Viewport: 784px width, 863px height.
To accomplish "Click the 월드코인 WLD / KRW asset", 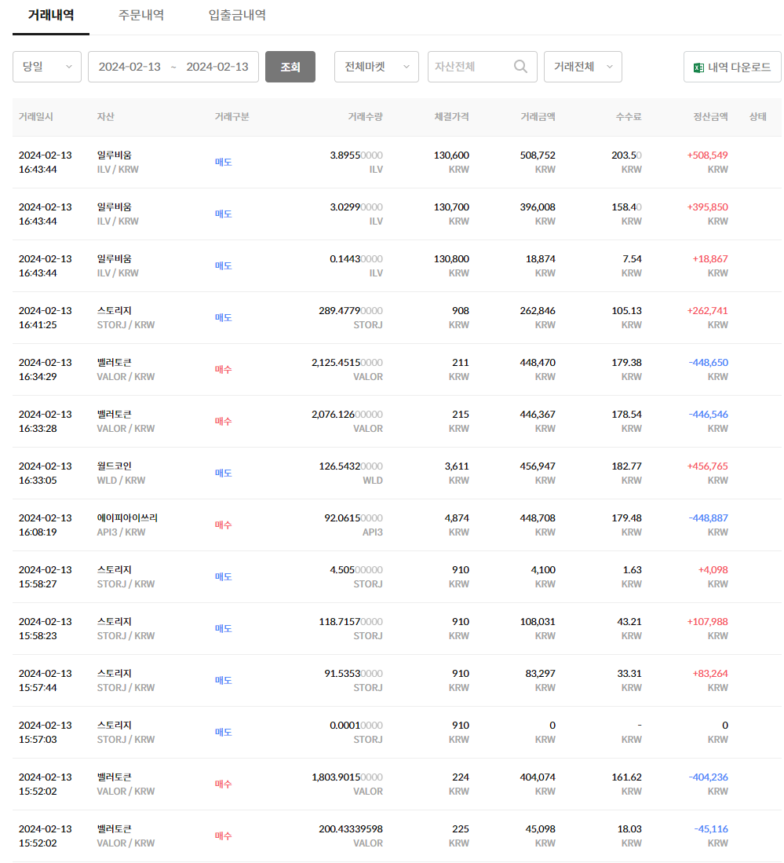I will (x=121, y=473).
